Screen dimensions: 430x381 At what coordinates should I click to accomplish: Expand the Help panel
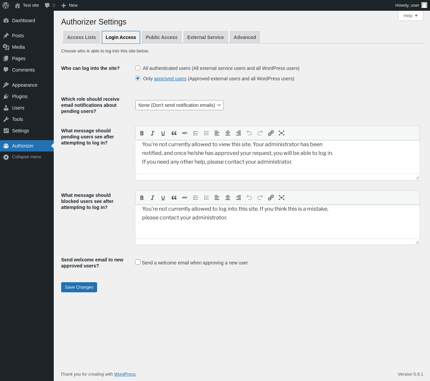tap(411, 16)
